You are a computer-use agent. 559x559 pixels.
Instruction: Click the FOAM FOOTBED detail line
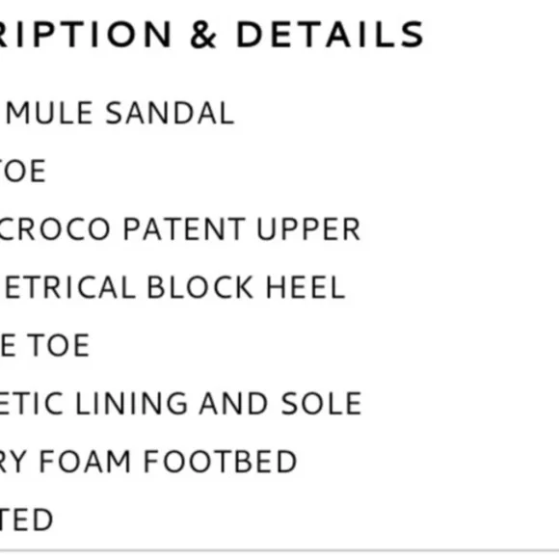pos(148,462)
